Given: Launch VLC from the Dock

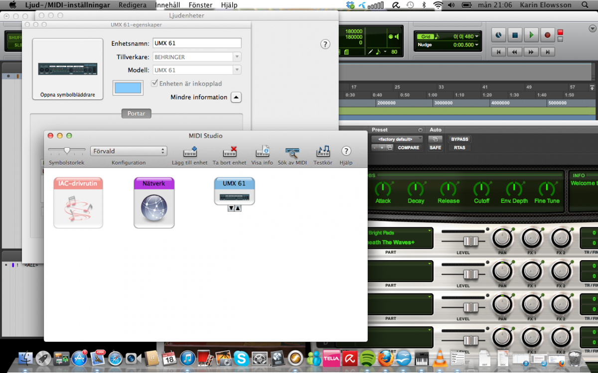Looking at the screenshot, I should (439, 358).
